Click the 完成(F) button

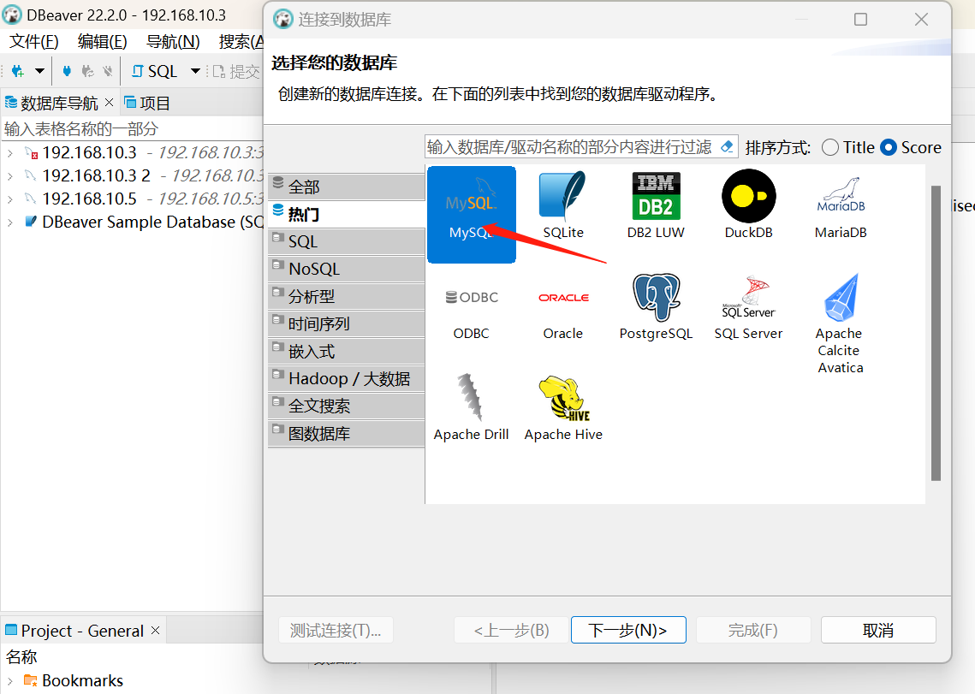tap(753, 630)
